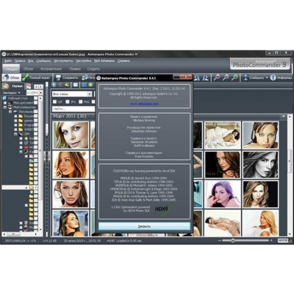Click the blue back navigation arrow
The image size is (294, 294).
[x=54, y=85]
